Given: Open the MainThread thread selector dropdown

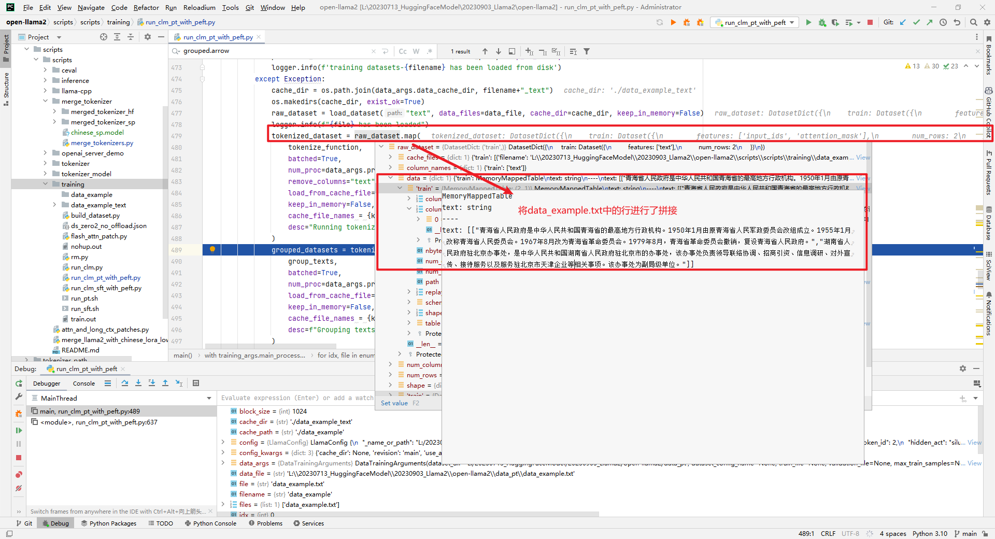Looking at the screenshot, I should (x=209, y=398).
